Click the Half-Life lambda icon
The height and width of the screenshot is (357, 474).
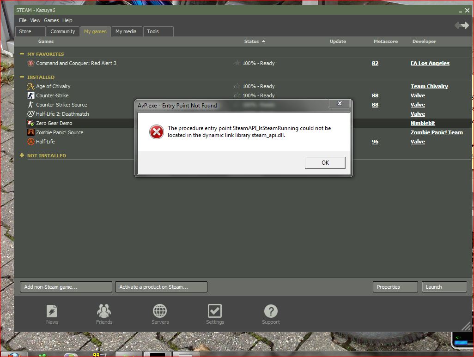[30, 142]
